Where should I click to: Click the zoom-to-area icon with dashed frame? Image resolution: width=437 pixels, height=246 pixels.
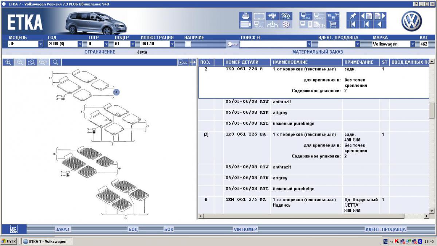click(32, 62)
